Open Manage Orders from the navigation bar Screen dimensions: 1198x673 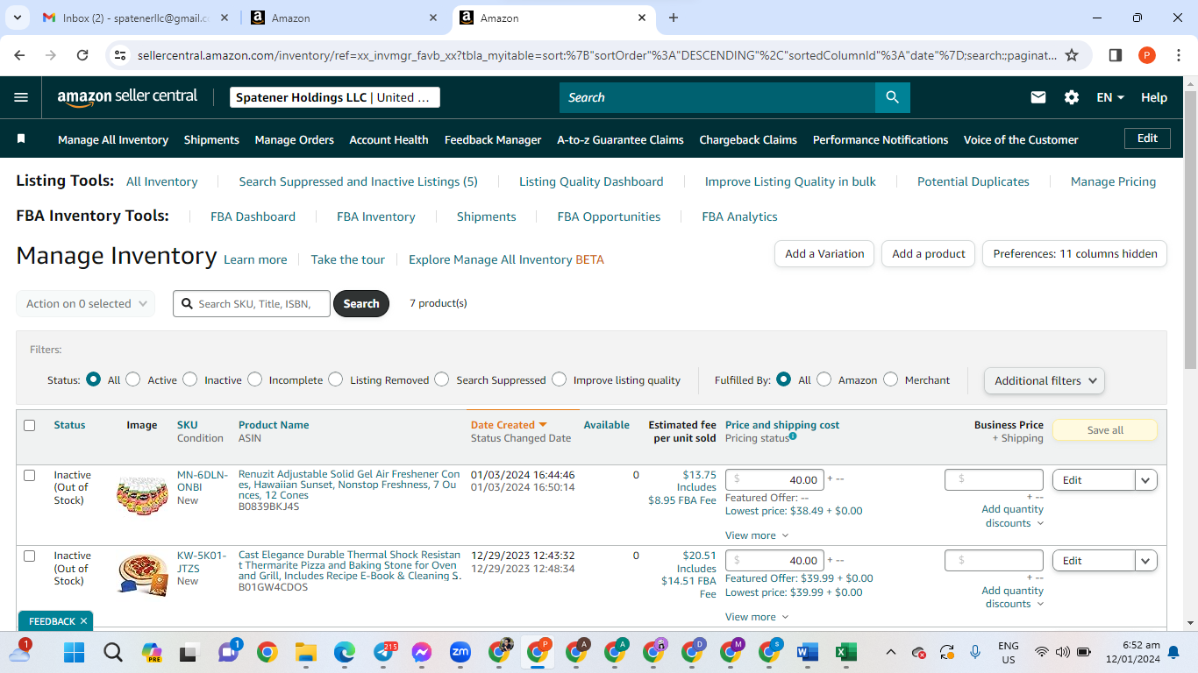coord(295,139)
